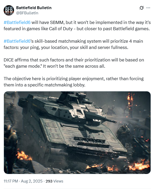Open the second #Battlefield6 hashtag before 's skill-based

tap(17, 41)
